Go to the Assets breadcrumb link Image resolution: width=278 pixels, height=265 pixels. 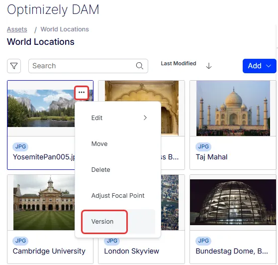[x=17, y=29]
